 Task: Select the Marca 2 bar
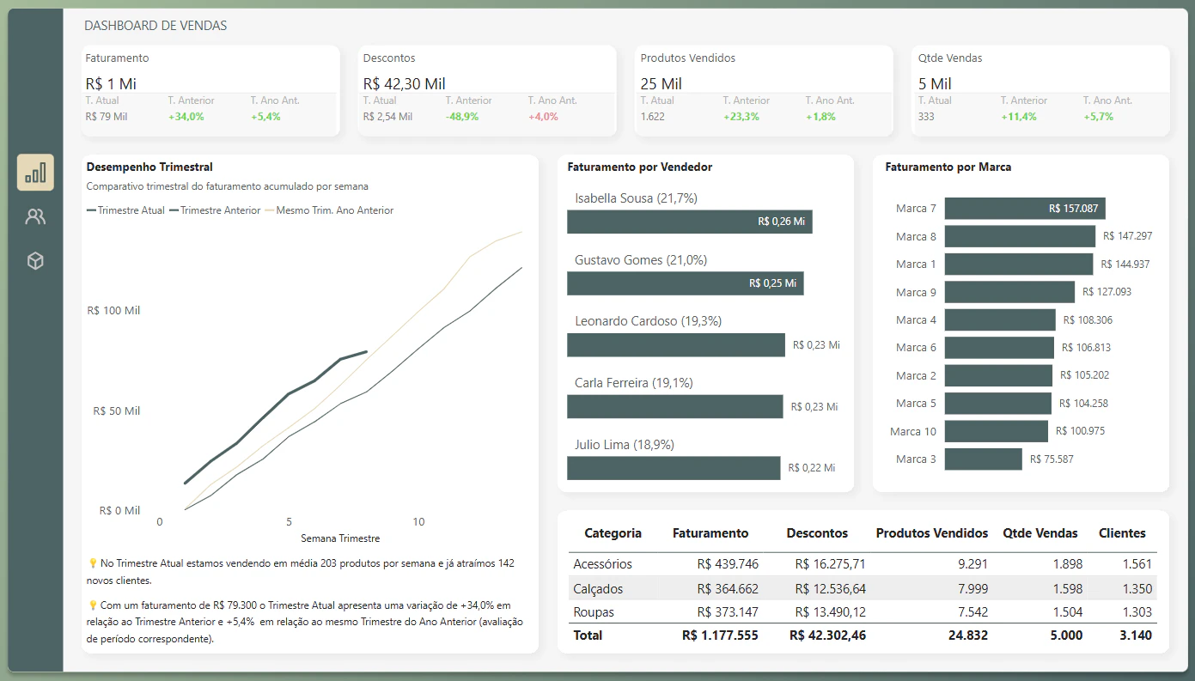coord(998,375)
